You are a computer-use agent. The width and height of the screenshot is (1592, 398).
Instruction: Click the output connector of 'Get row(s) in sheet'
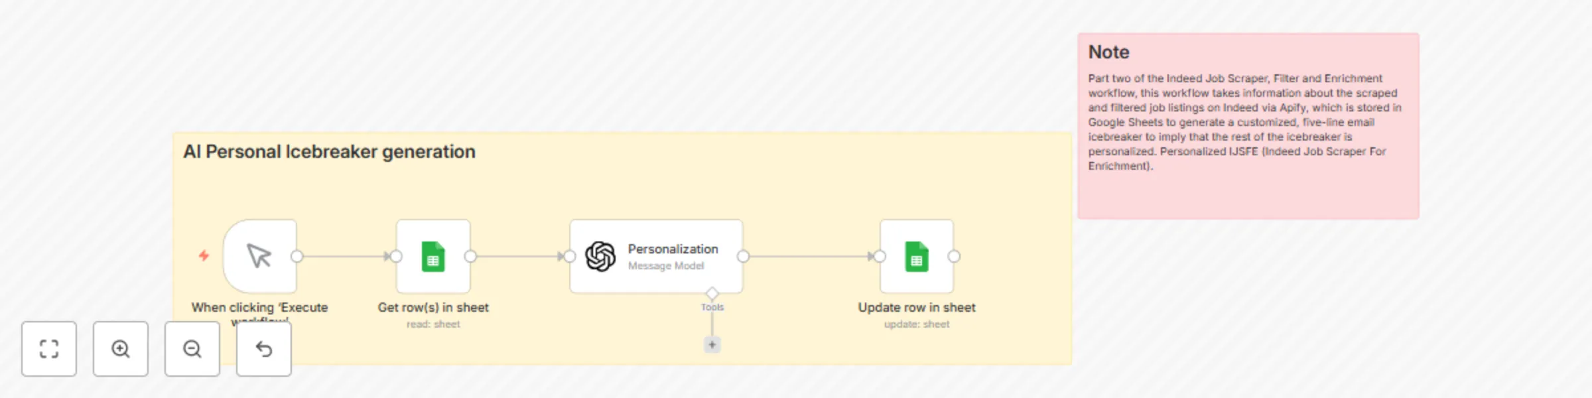point(471,255)
